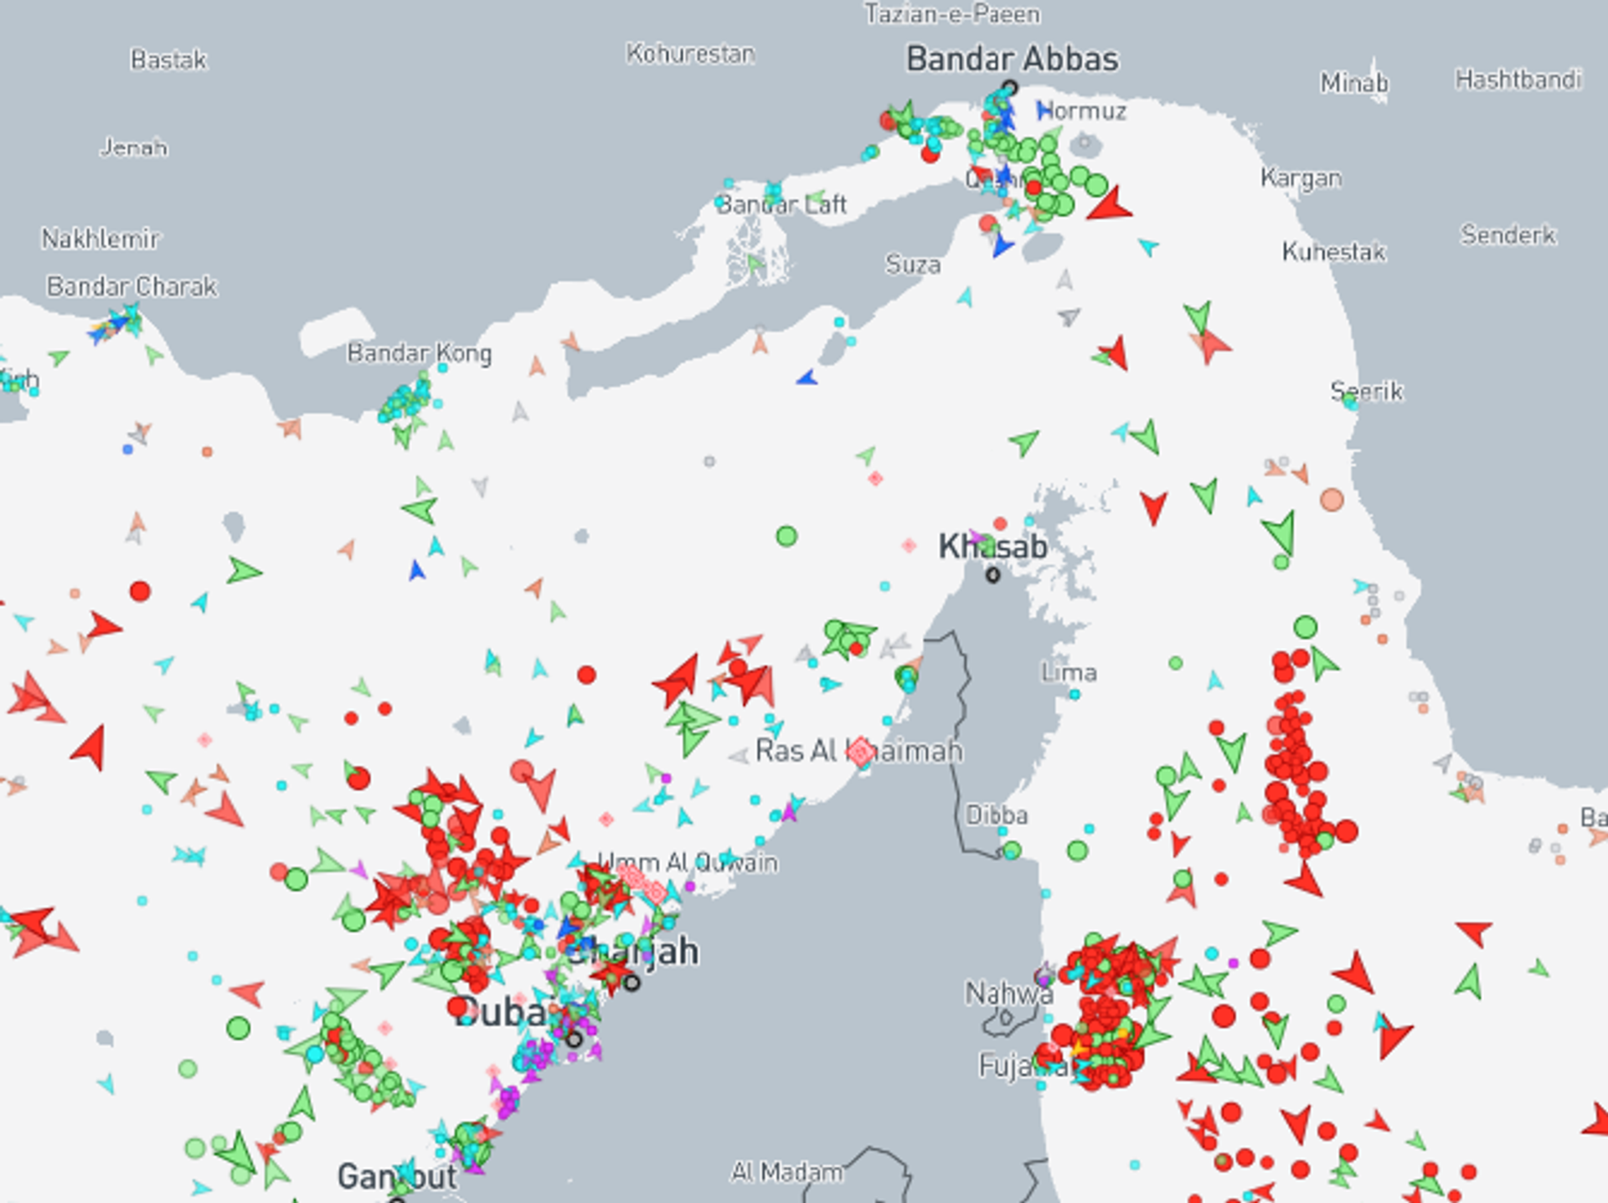Click the Khasab port marker circle
This screenshot has height=1203, width=1608.
pyautogui.click(x=992, y=575)
